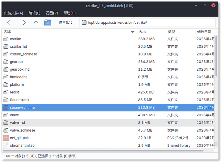
Task: Select the cef_gtk.pak file name
Action: pyautogui.click(x=19, y=138)
